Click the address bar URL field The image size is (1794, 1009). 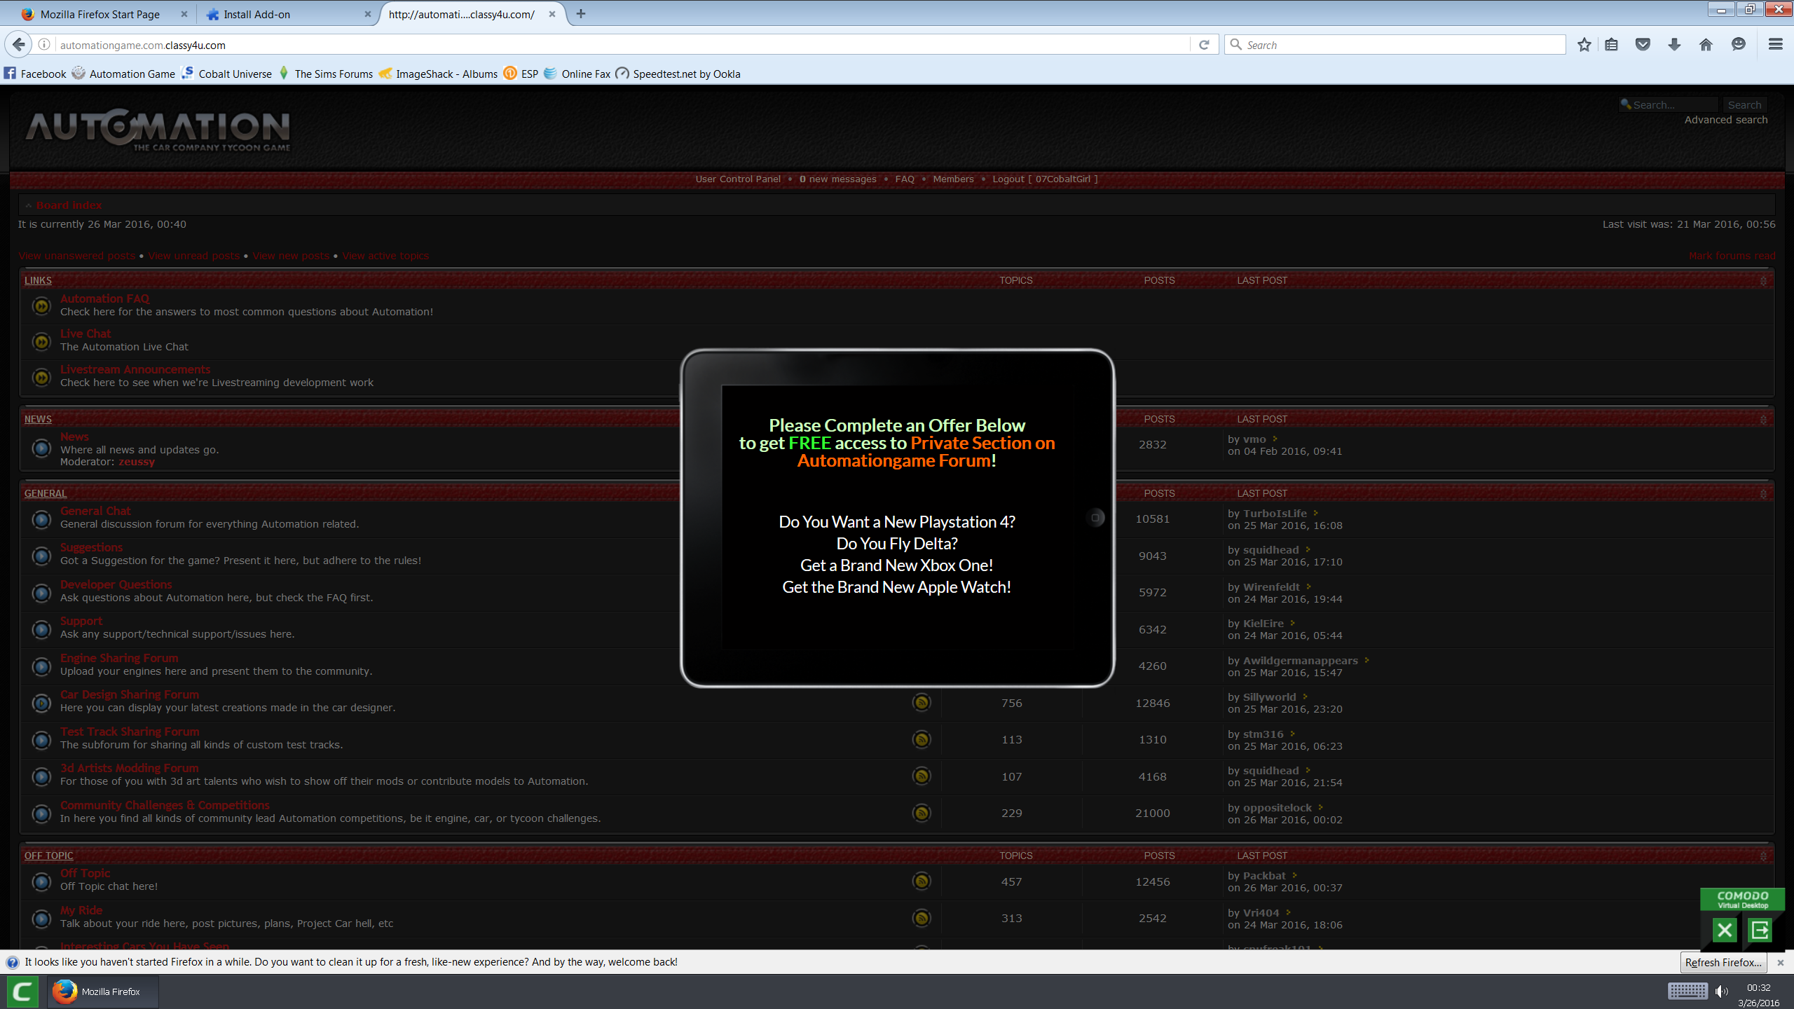(x=617, y=45)
